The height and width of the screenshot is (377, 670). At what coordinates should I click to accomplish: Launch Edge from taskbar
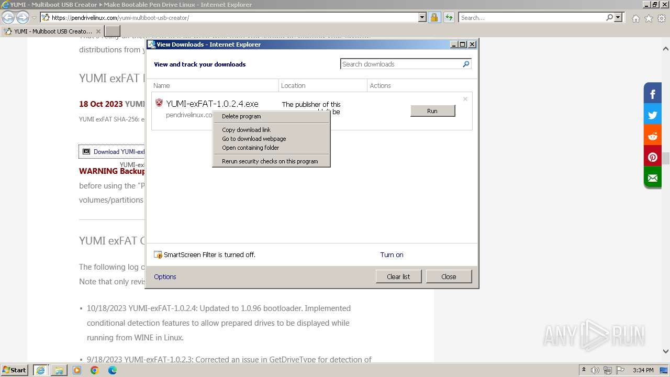113,370
